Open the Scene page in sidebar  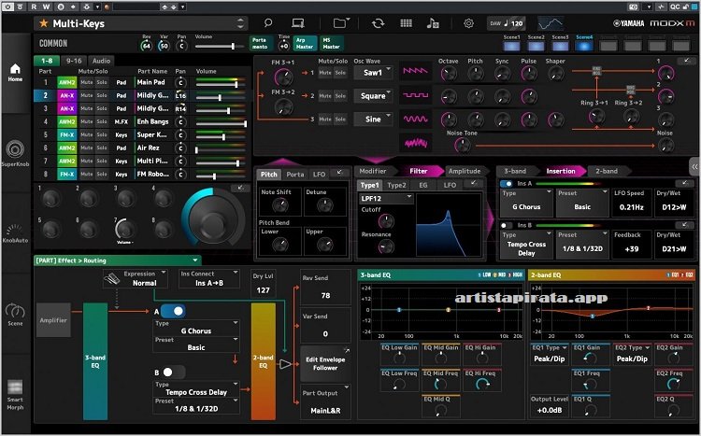pos(15,314)
